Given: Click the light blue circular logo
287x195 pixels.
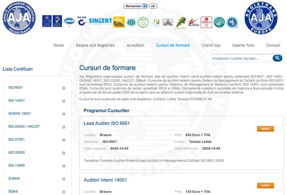Looking at the screenshot, I should pyautogui.click(x=232, y=22).
